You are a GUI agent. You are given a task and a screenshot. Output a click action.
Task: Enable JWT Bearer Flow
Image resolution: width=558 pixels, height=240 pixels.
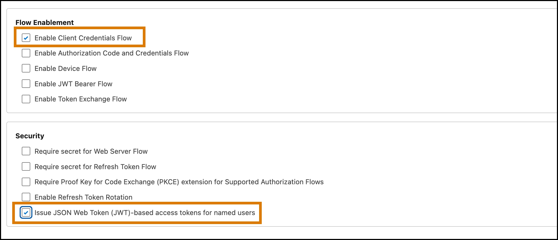26,84
